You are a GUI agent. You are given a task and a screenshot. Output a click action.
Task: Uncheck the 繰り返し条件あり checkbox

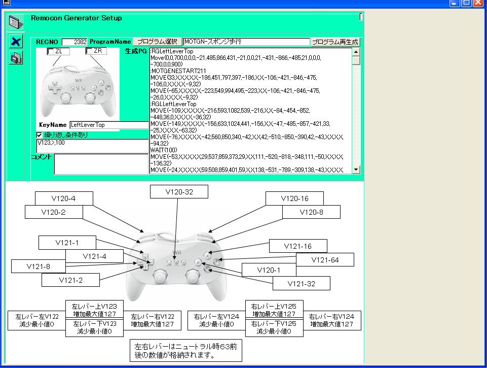click(39, 135)
